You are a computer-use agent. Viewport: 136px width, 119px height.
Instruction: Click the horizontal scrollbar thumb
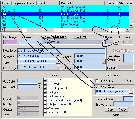coord(13,30)
